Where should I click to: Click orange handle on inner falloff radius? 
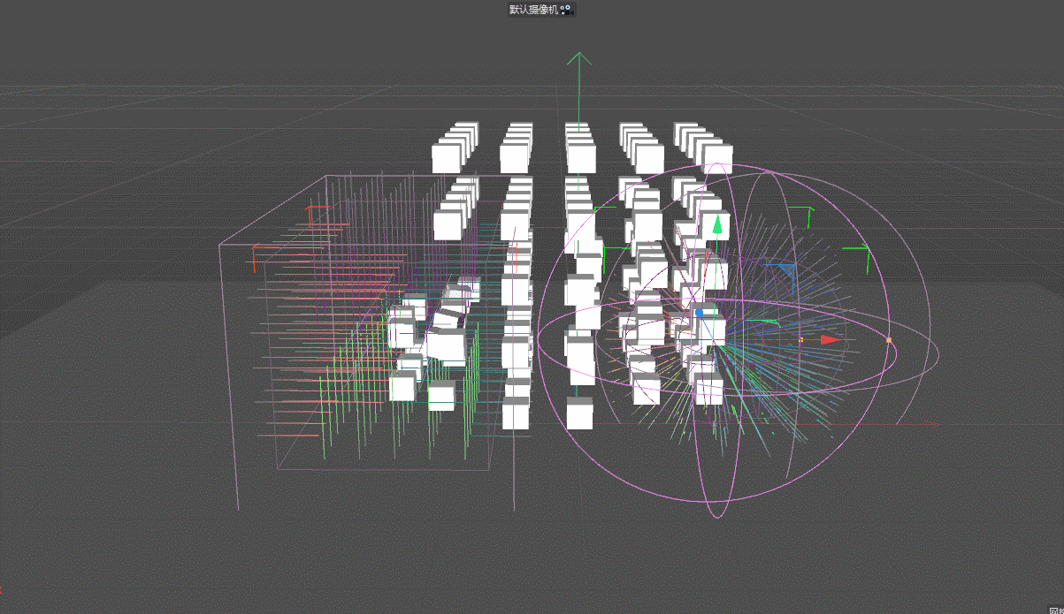pyautogui.click(x=801, y=339)
